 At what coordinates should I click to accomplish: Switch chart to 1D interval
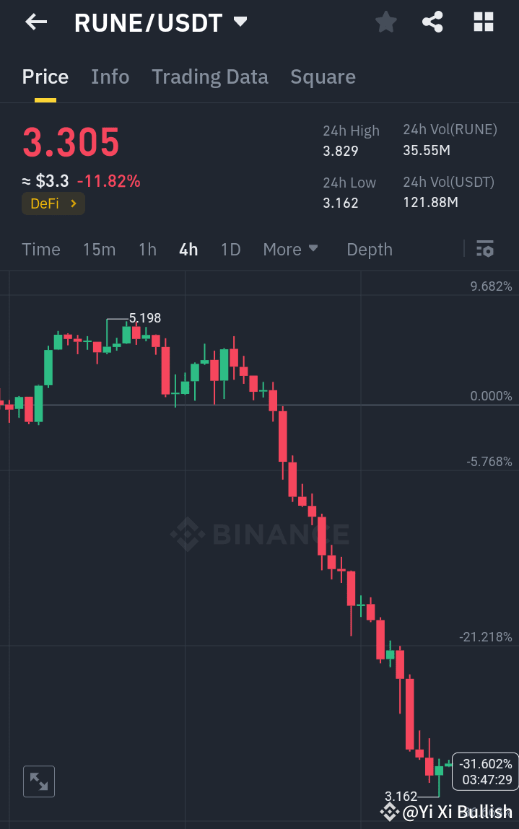230,249
